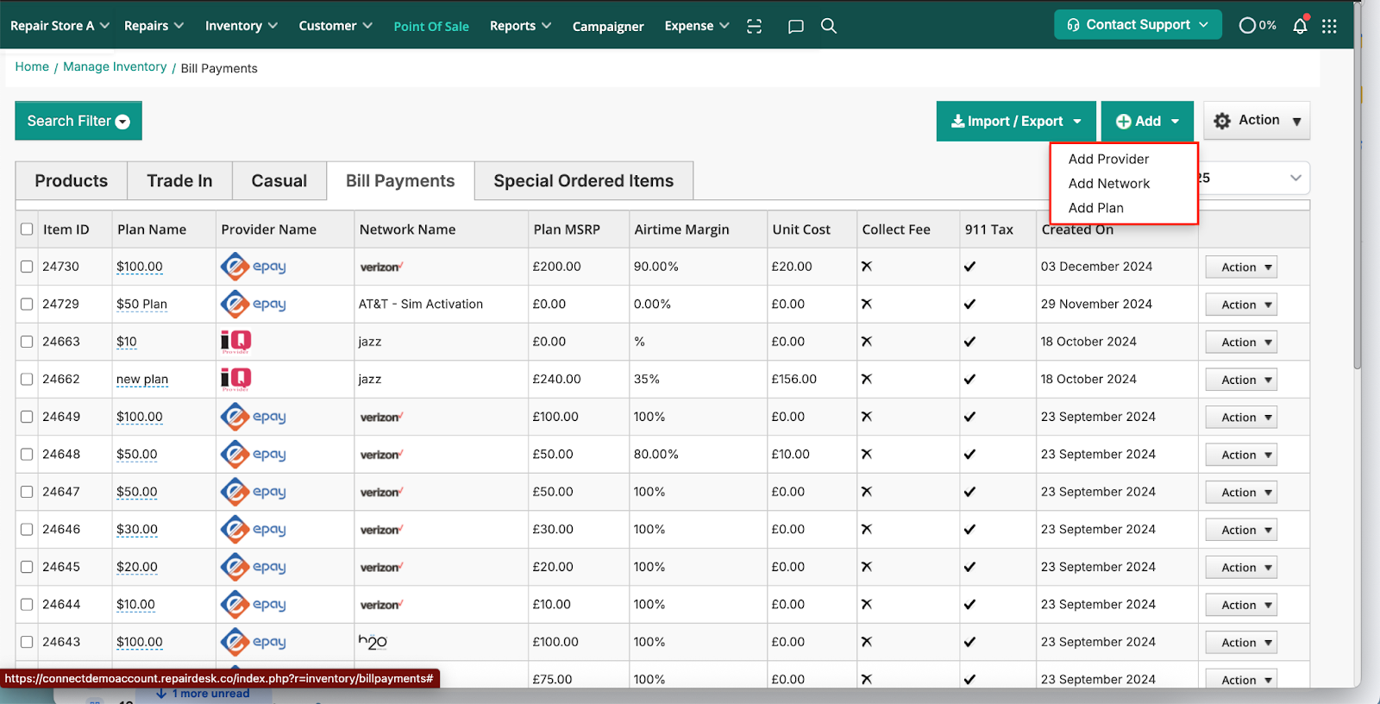1380x704 pixels.
Task: Sort by Plan MSRP column header
Action: click(567, 229)
